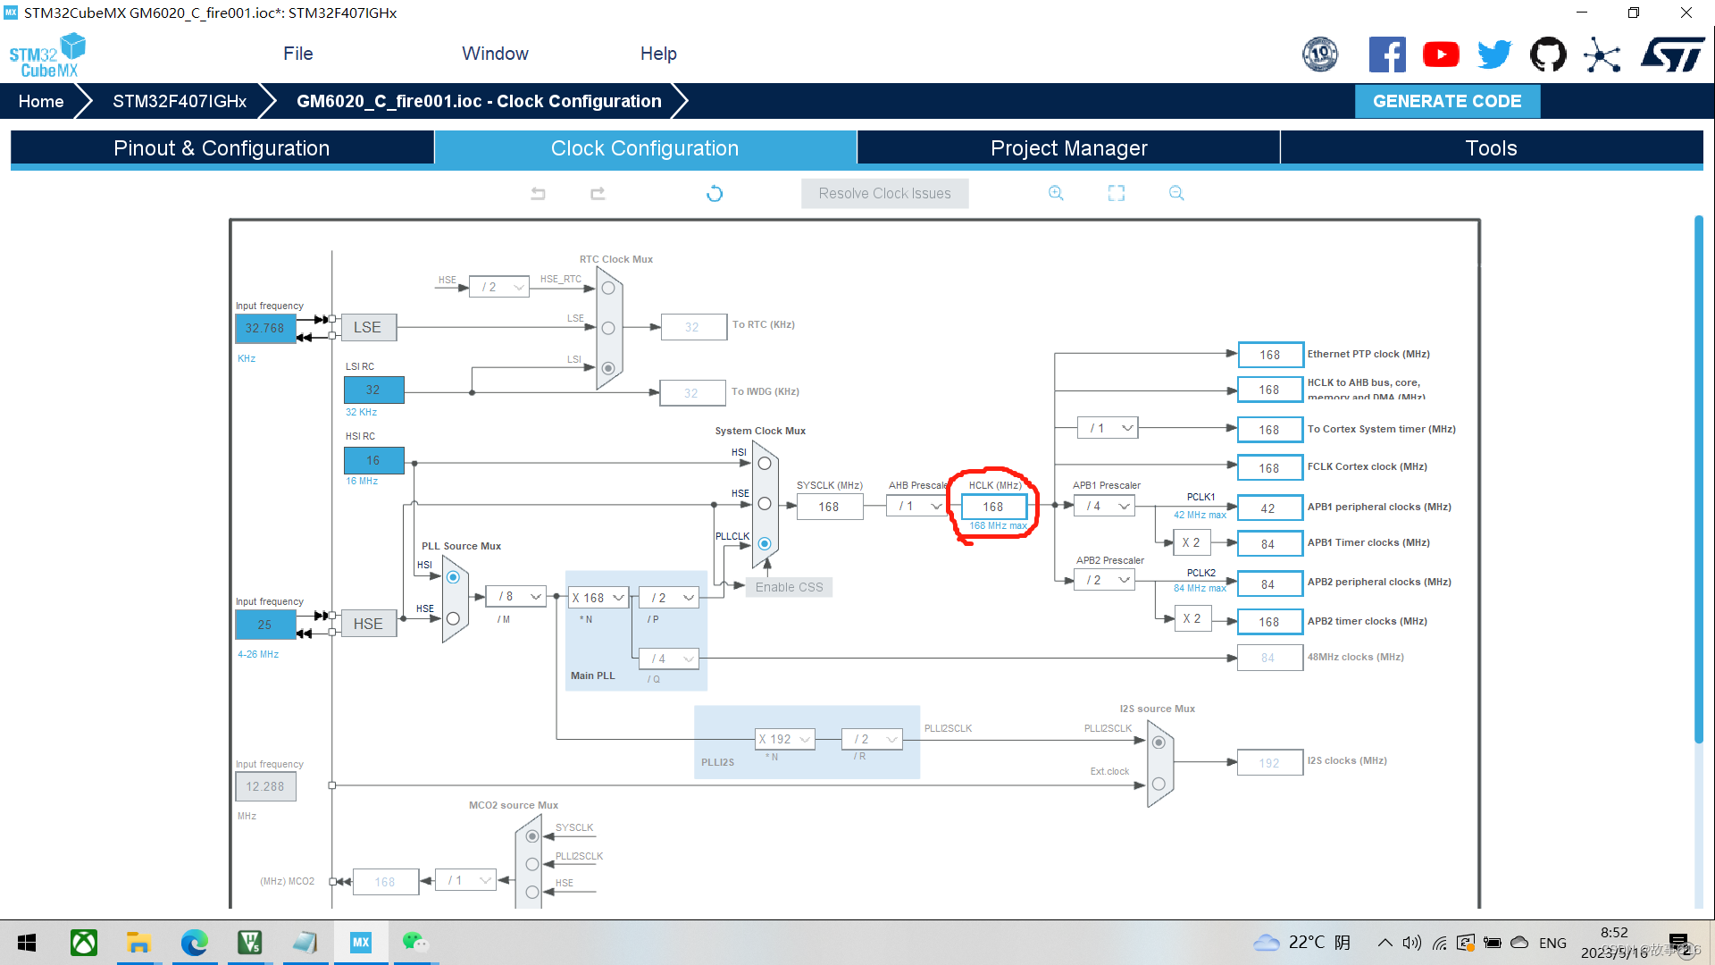
Task: Open the AHB Prescaler dropdown
Action: [x=917, y=506]
